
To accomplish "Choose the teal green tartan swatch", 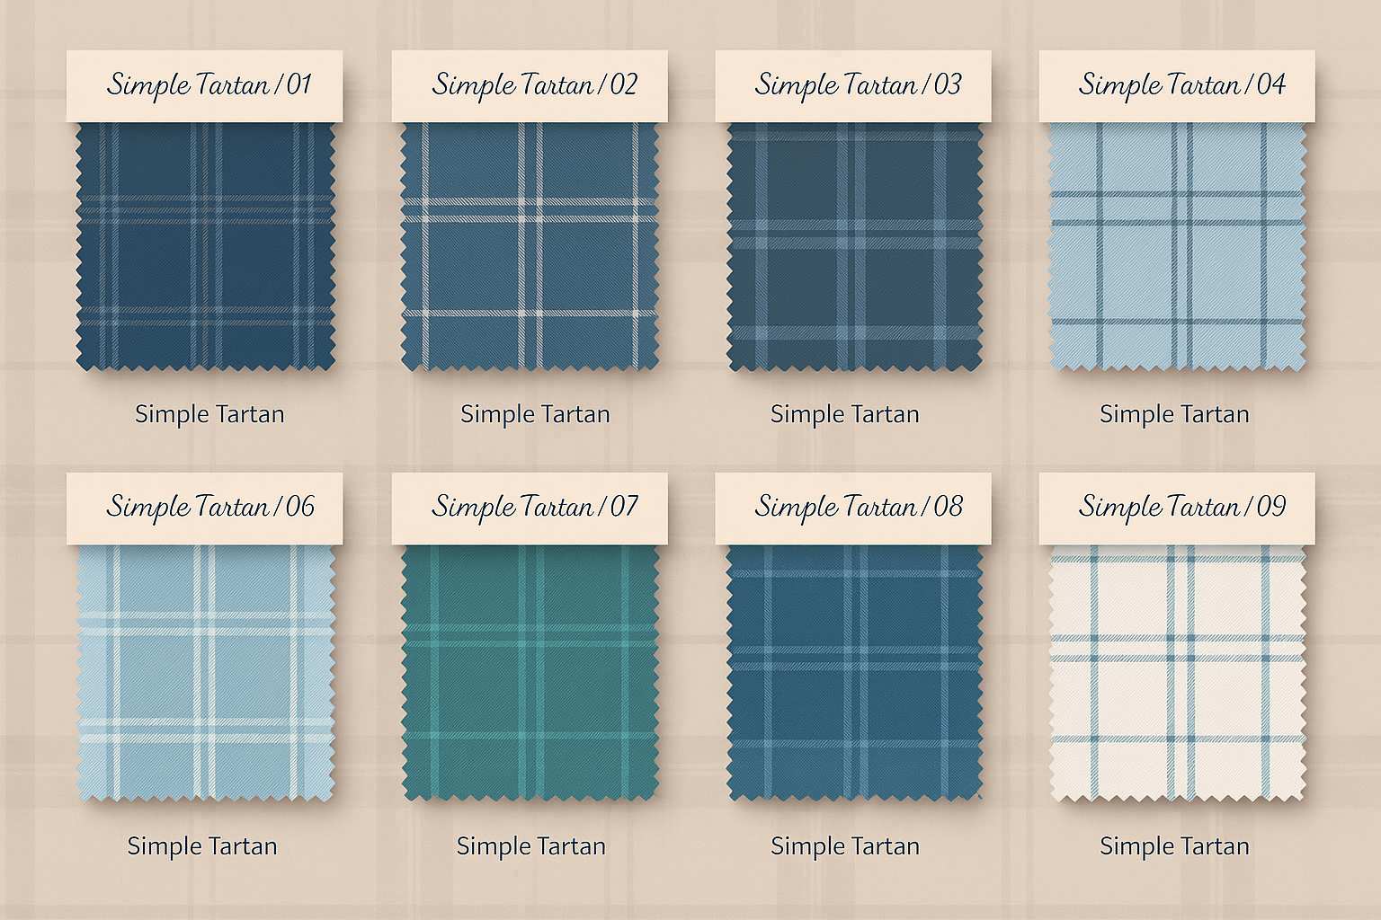I will point(530,672).
